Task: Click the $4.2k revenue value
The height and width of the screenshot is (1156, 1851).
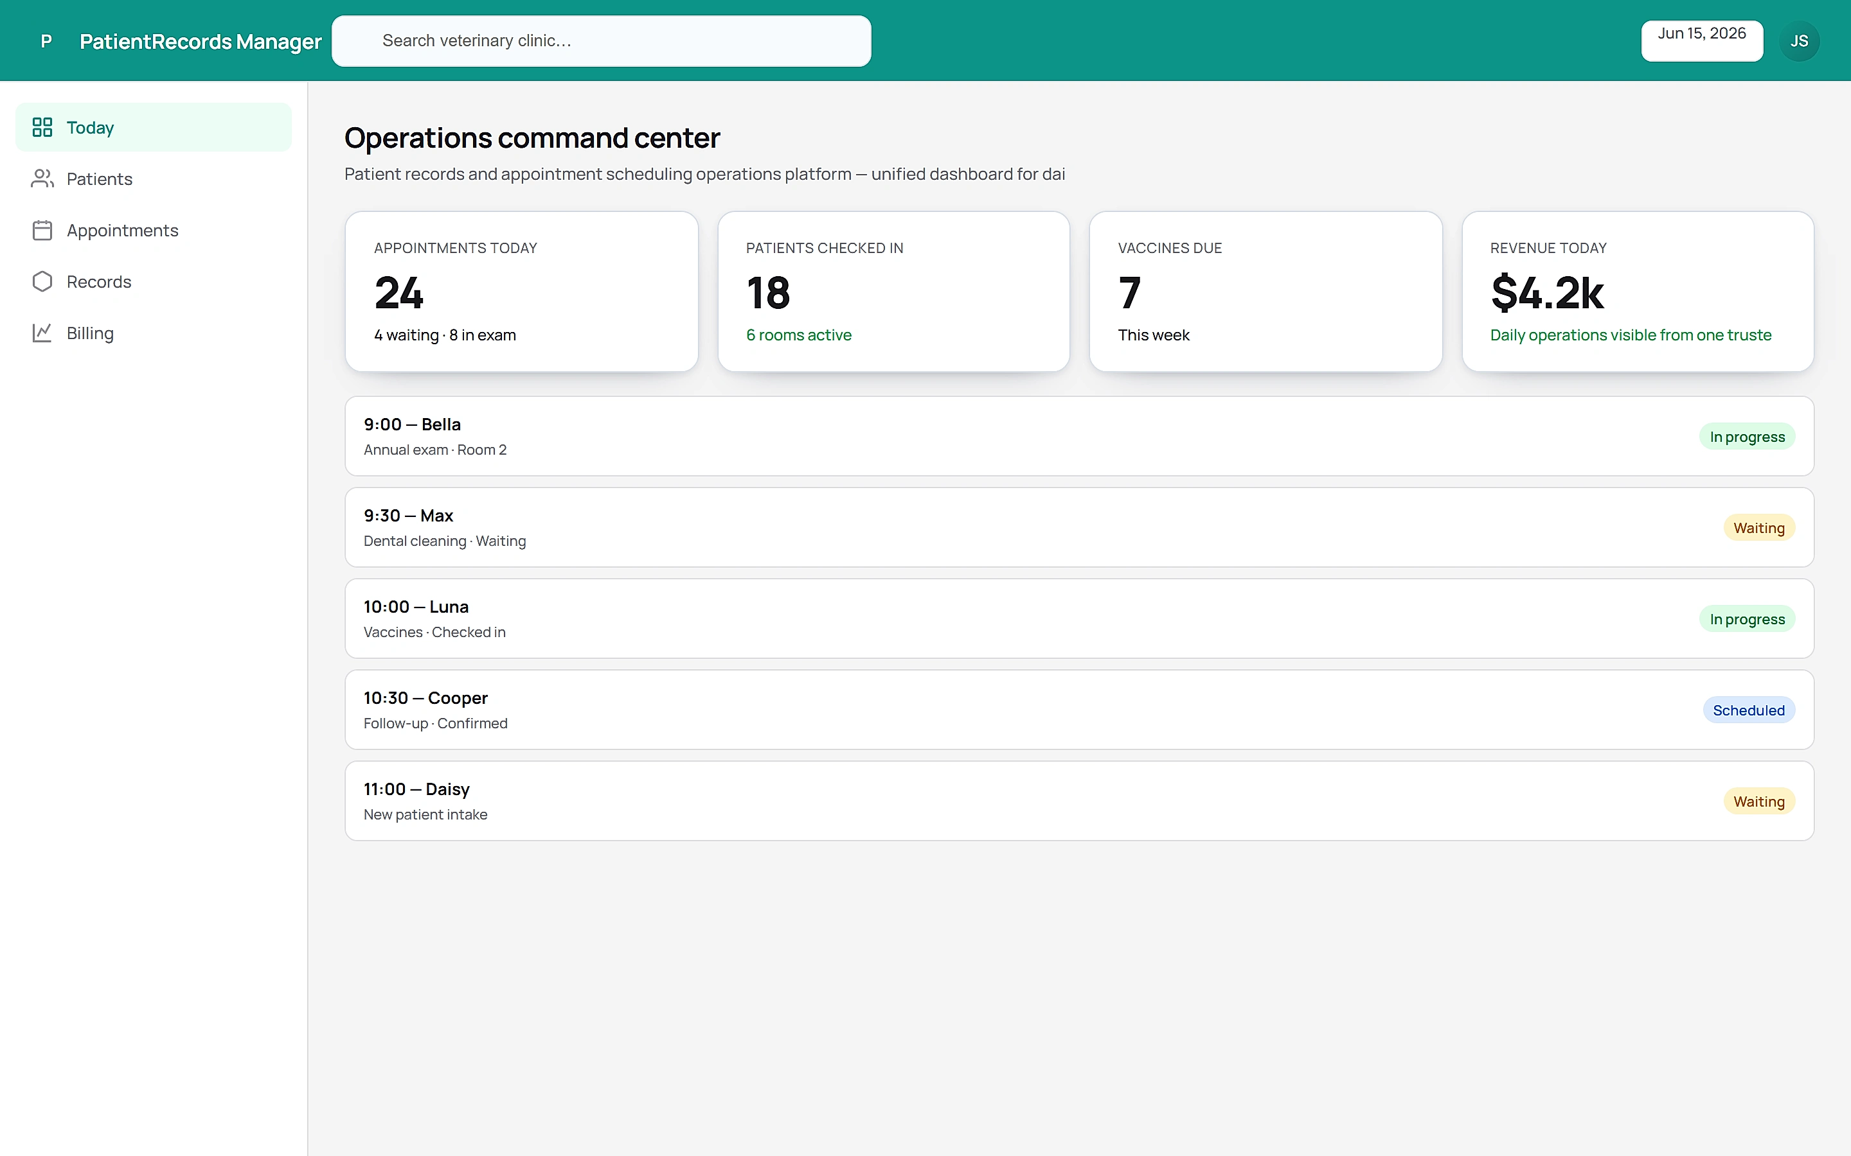Action: click(1546, 293)
